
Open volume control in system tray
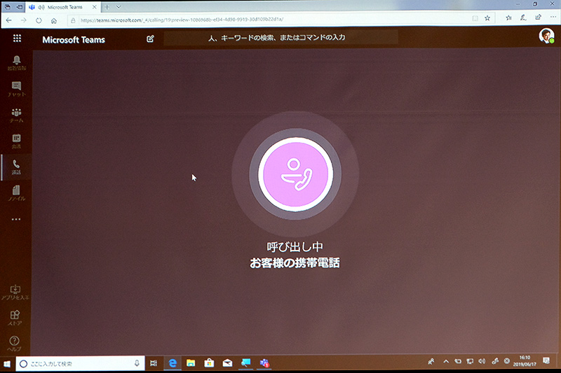tap(482, 361)
